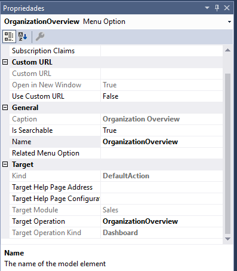Click the True value of Is Searchable
237x271 pixels.
[162, 130]
